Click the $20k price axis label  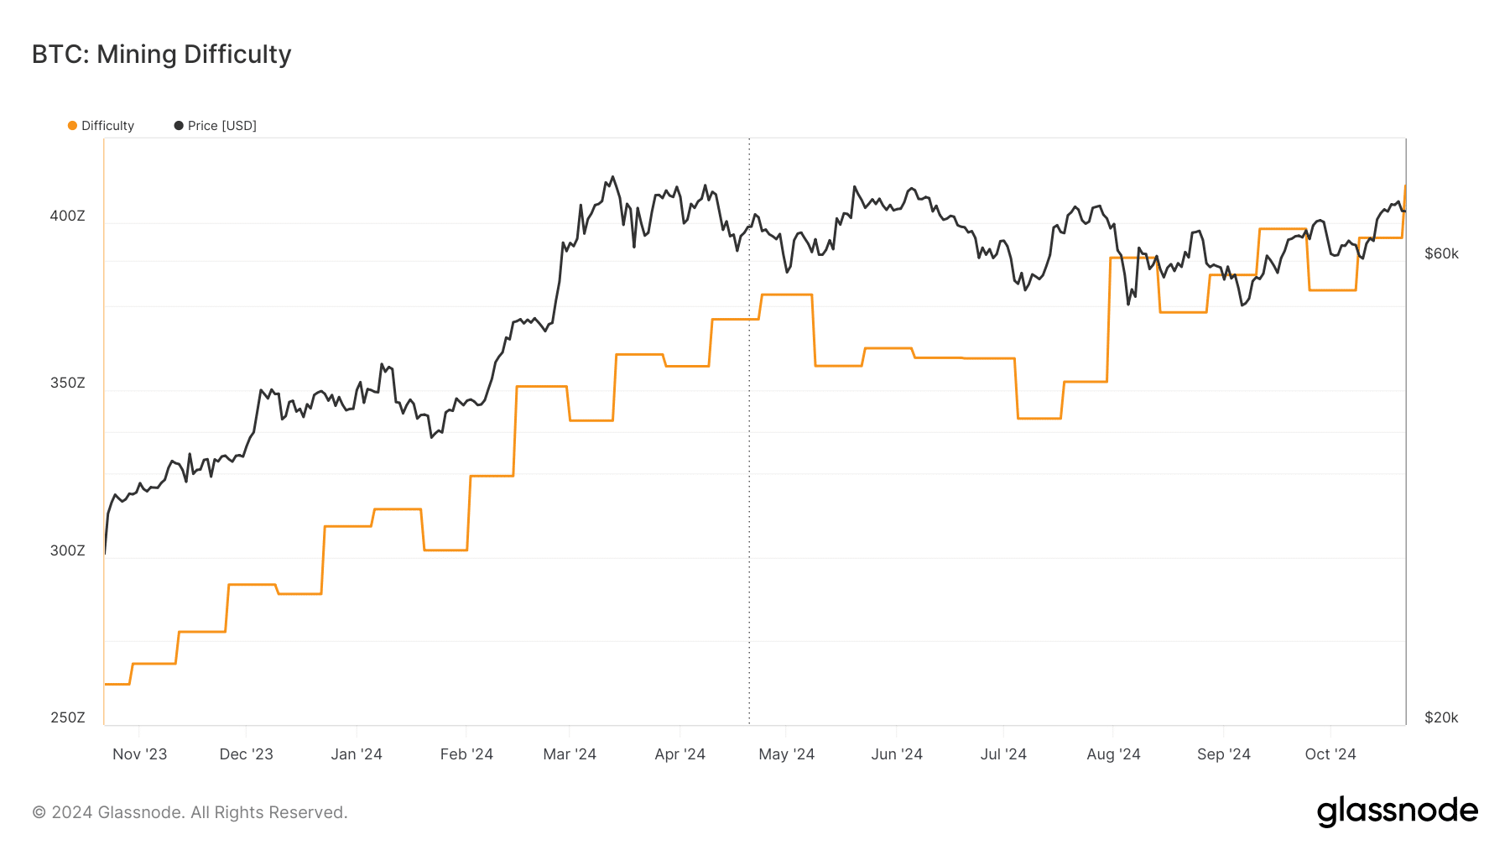(x=1441, y=718)
